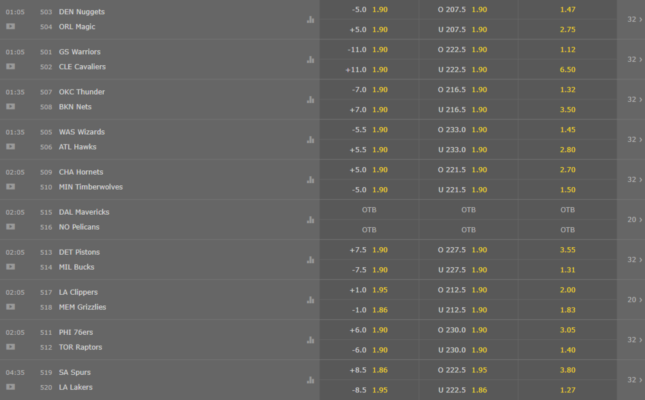Open statistics icon for Clippers vs Grizzlies
Image resolution: width=645 pixels, height=400 pixels.
[311, 300]
